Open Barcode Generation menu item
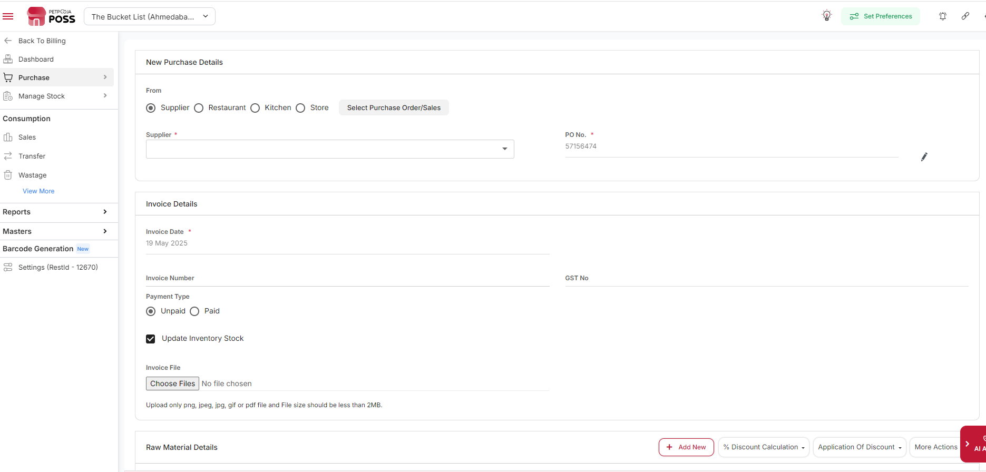 tap(38, 249)
